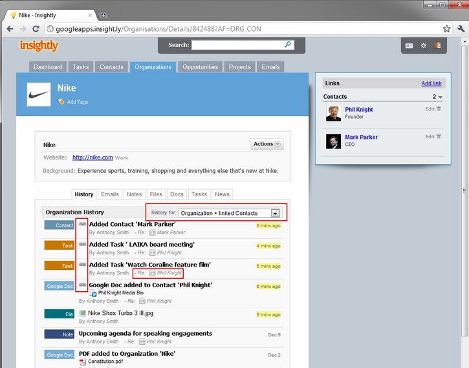Click inside the Search input field
This screenshot has height=368, width=469.
(x=238, y=45)
